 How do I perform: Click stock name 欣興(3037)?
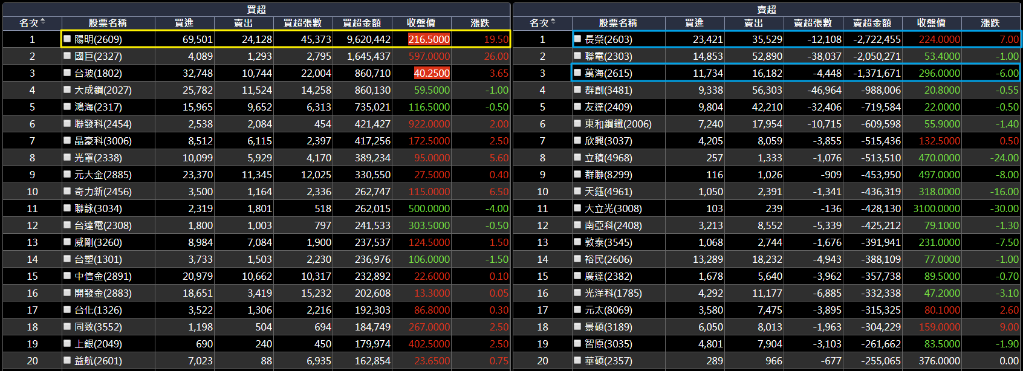(x=608, y=141)
